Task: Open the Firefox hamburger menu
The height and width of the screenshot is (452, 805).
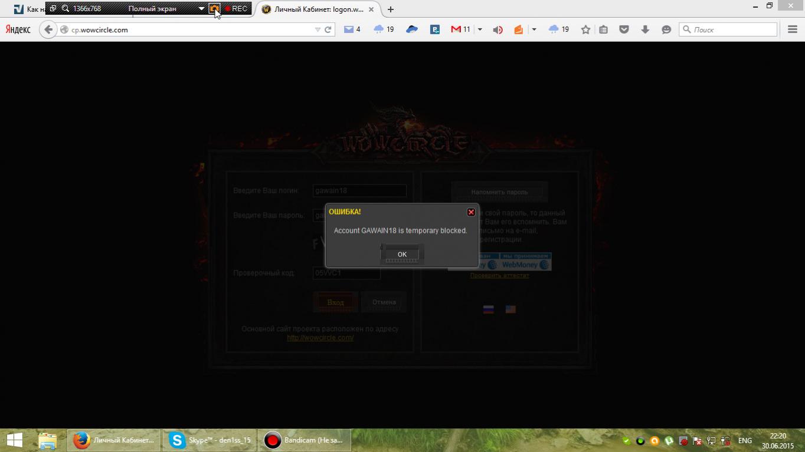Action: tap(792, 29)
